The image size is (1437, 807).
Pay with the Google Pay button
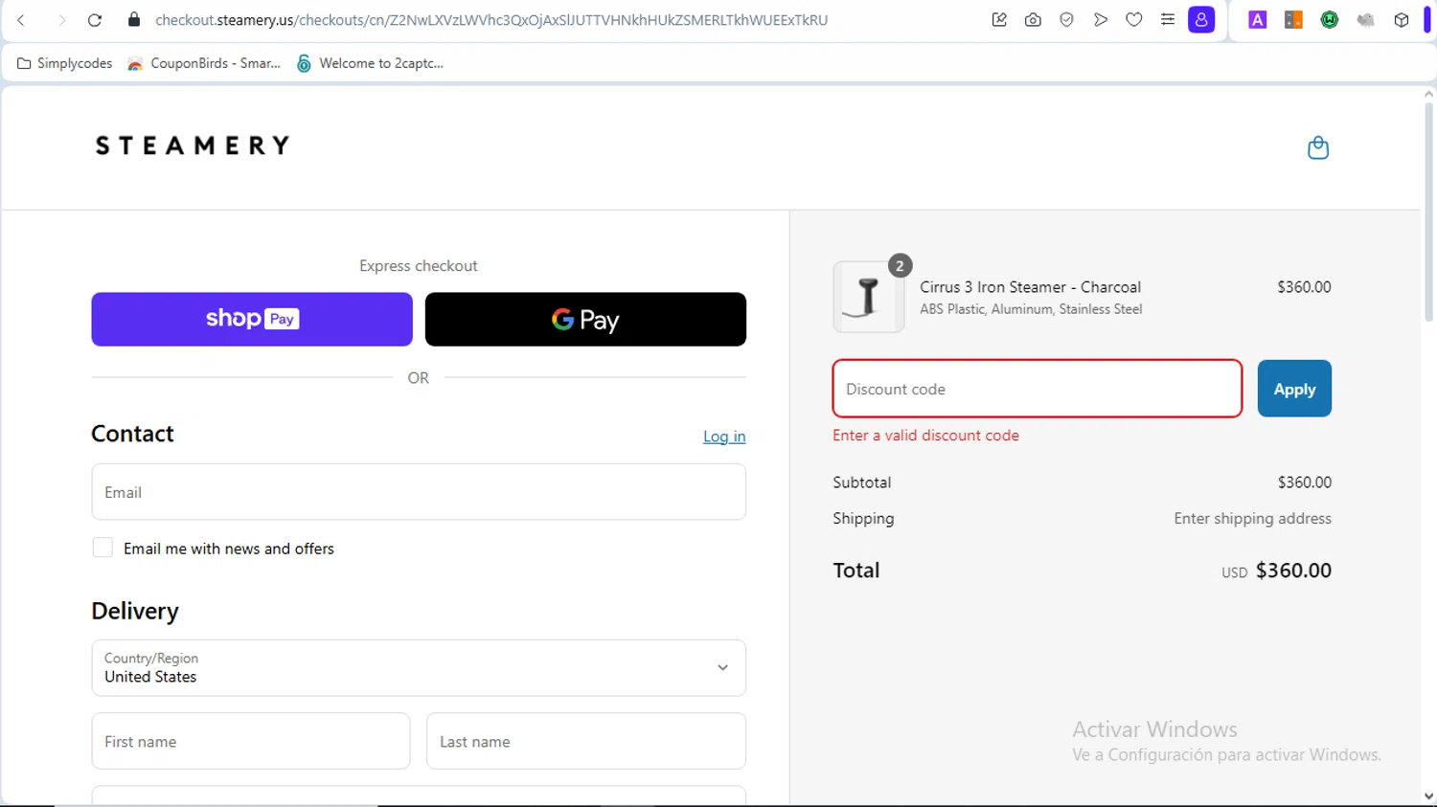click(585, 319)
